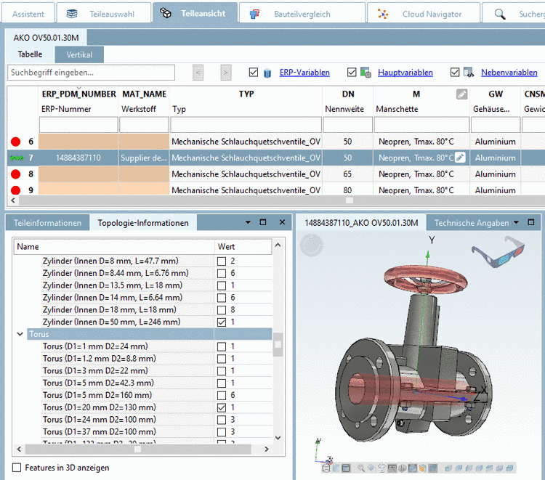Click the Suchbegriff eingeben search field
This screenshot has width=545, height=480.
coord(91,73)
